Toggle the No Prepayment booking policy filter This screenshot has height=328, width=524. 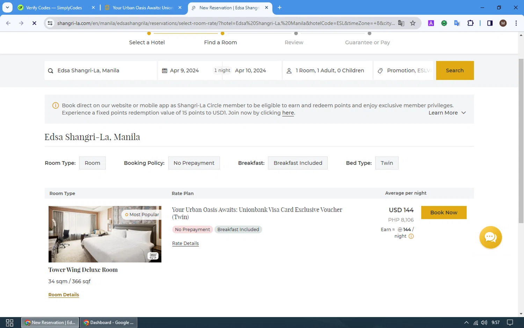point(194,163)
